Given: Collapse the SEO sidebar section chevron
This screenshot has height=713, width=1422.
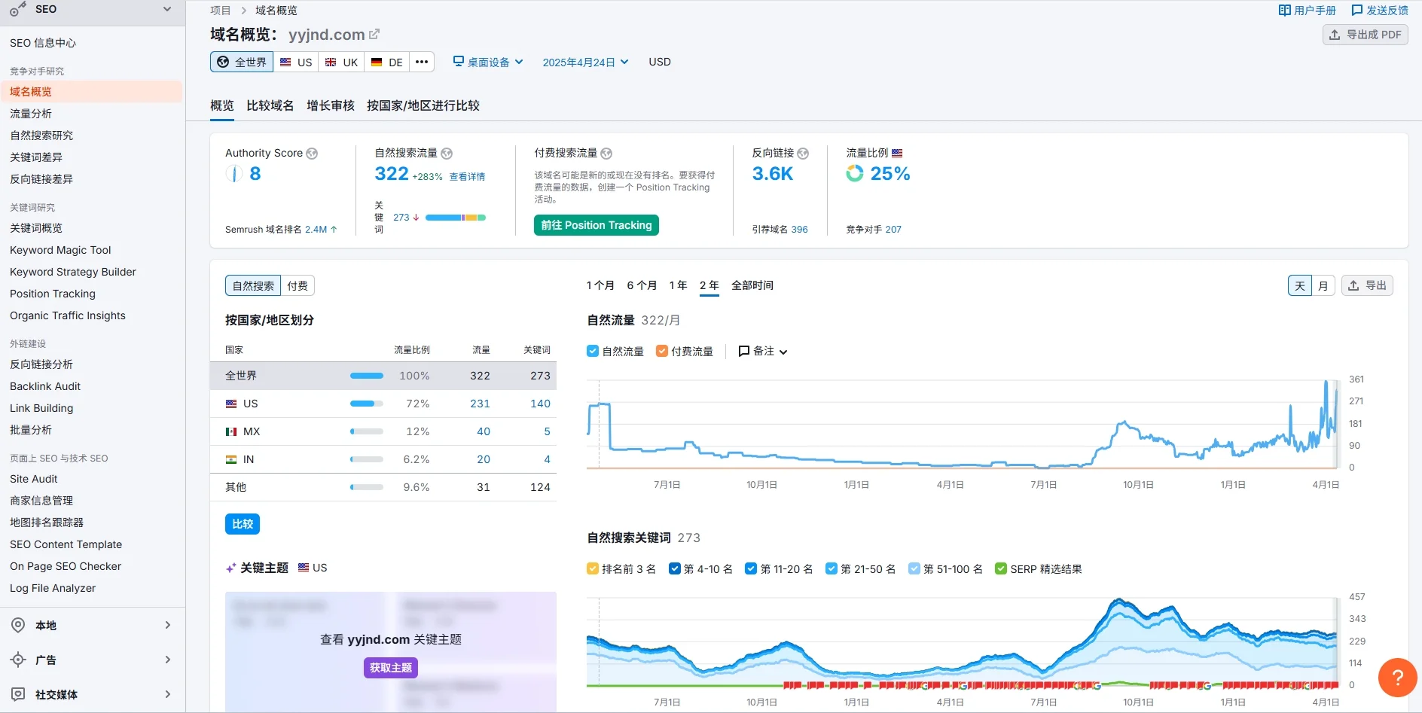Looking at the screenshot, I should coord(167,10).
